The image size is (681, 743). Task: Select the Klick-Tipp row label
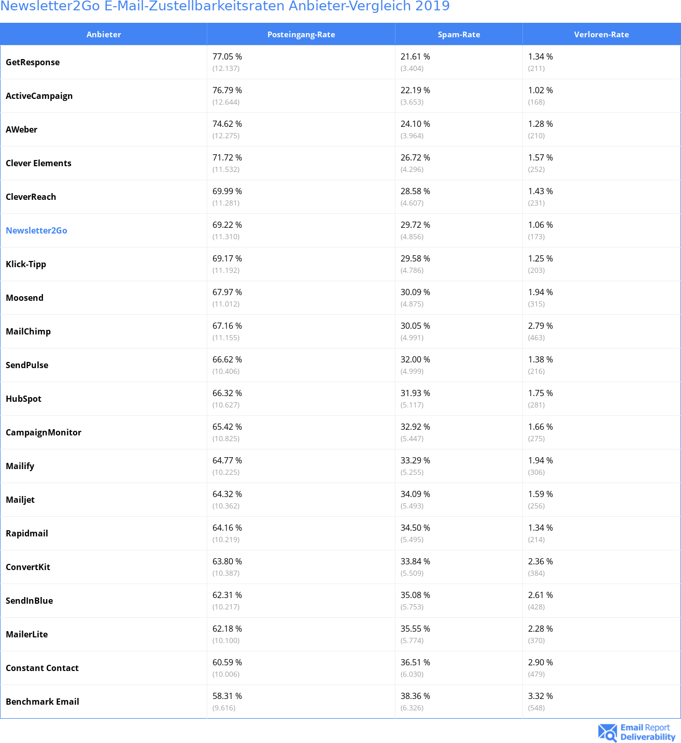(26, 265)
